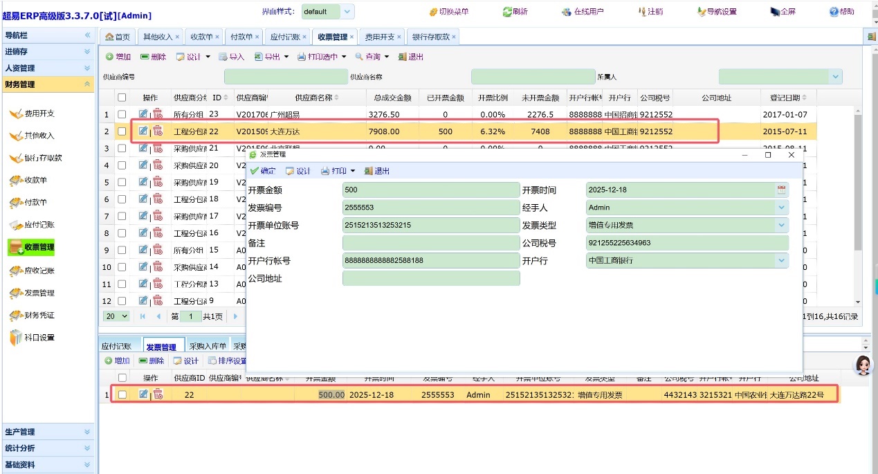
Task: Check the invoice row checkbox in bottom grid
Action: point(122,394)
